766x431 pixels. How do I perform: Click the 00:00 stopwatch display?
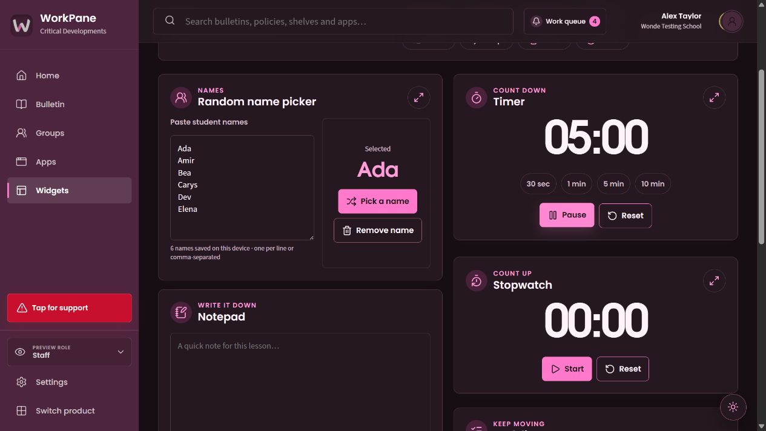coord(596,320)
